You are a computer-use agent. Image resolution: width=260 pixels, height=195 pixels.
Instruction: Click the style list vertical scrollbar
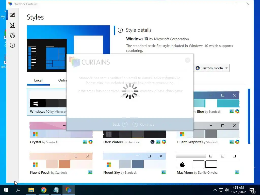pos(249,116)
